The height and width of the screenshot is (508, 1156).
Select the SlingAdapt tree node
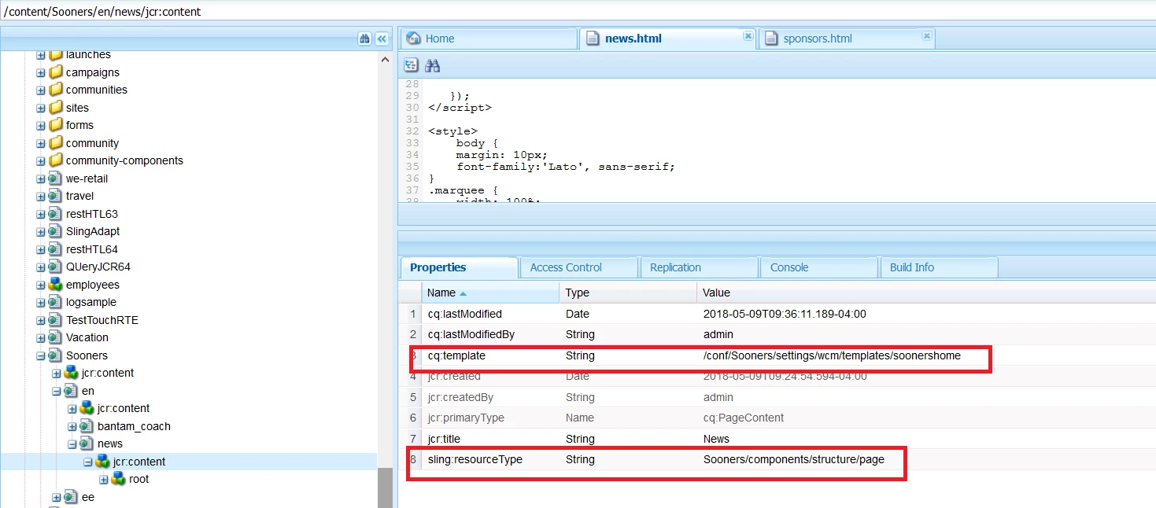tap(93, 231)
